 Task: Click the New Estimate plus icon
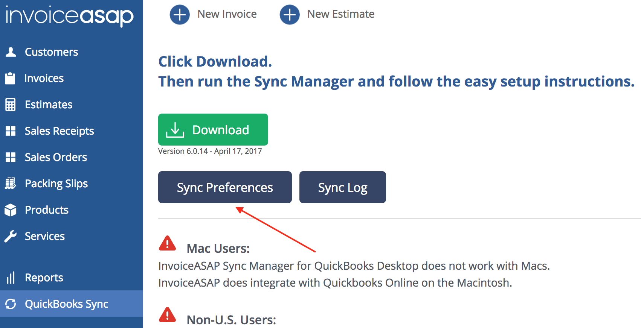tap(290, 15)
